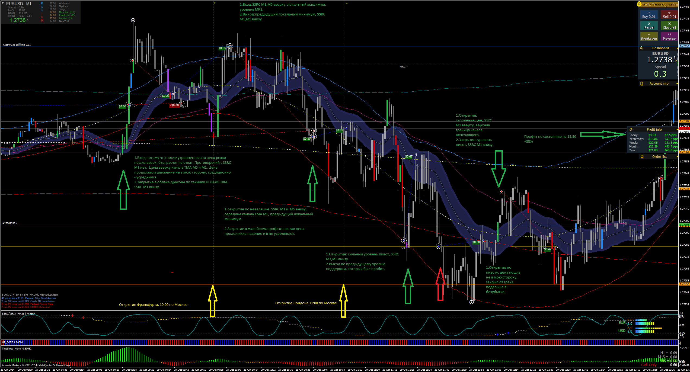Screen dimensions: 690x372
Task: Click the 1.27389 orange price tag
Action: [685, 121]
